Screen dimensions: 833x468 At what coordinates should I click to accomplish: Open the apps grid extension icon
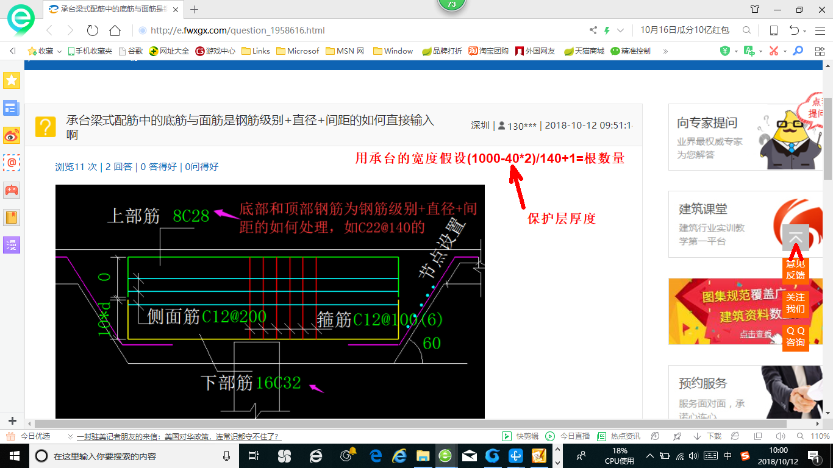pos(819,51)
